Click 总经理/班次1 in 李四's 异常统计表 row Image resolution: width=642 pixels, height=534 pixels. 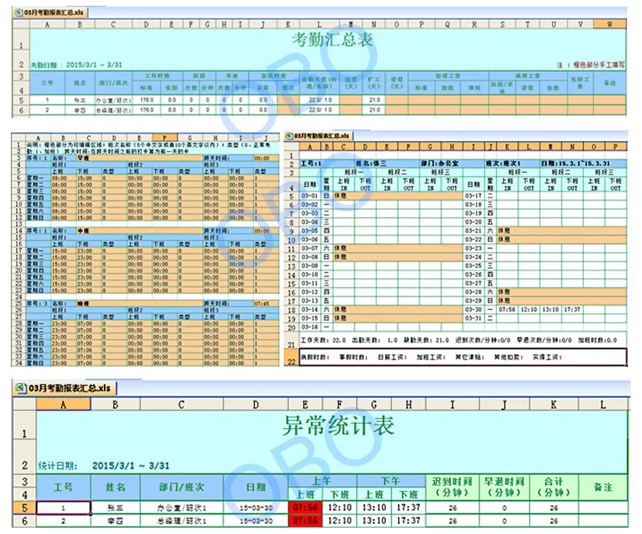click(182, 521)
